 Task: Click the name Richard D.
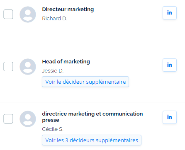(54, 19)
